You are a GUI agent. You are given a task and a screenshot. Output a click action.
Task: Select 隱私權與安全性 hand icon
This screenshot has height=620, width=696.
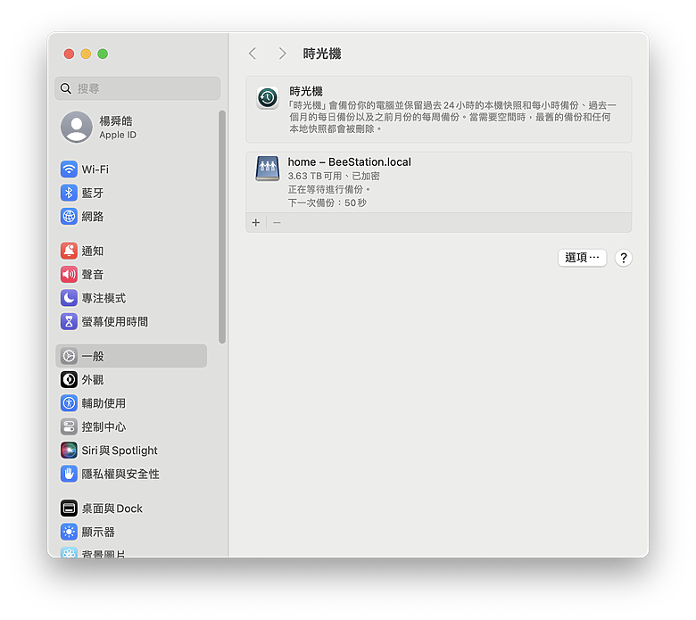69,474
